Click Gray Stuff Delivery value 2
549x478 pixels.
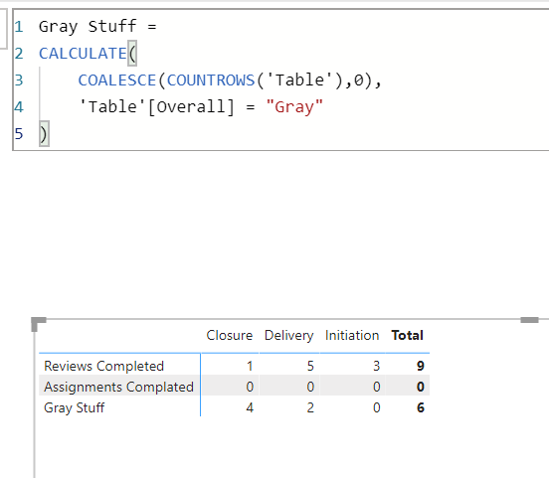click(310, 408)
